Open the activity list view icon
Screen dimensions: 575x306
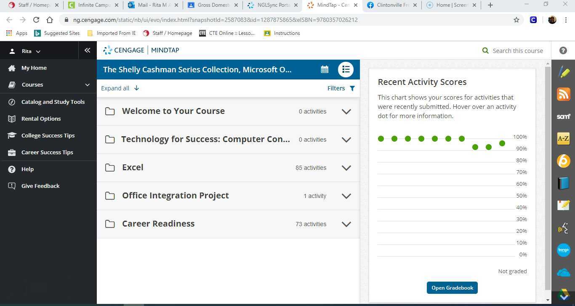pyautogui.click(x=346, y=69)
